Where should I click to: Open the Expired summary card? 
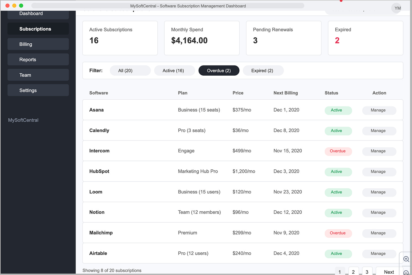[365, 38]
